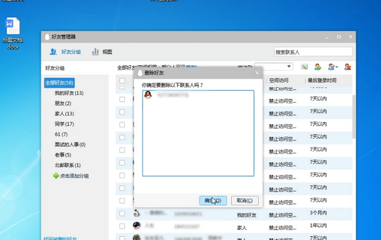Click the add friend green icon

click(318, 67)
